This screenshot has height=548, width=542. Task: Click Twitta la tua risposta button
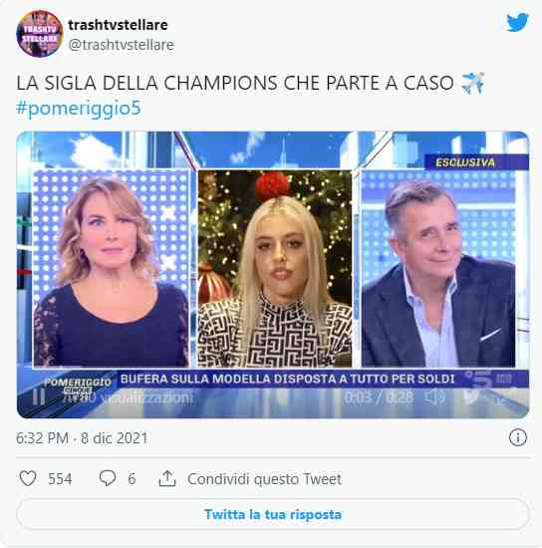click(x=273, y=514)
